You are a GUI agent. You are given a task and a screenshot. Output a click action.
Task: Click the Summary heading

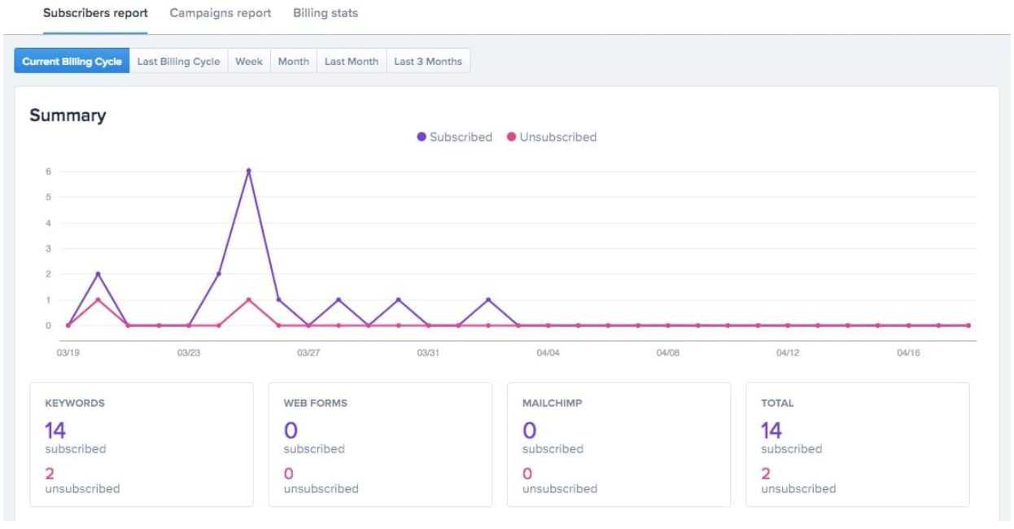point(68,116)
